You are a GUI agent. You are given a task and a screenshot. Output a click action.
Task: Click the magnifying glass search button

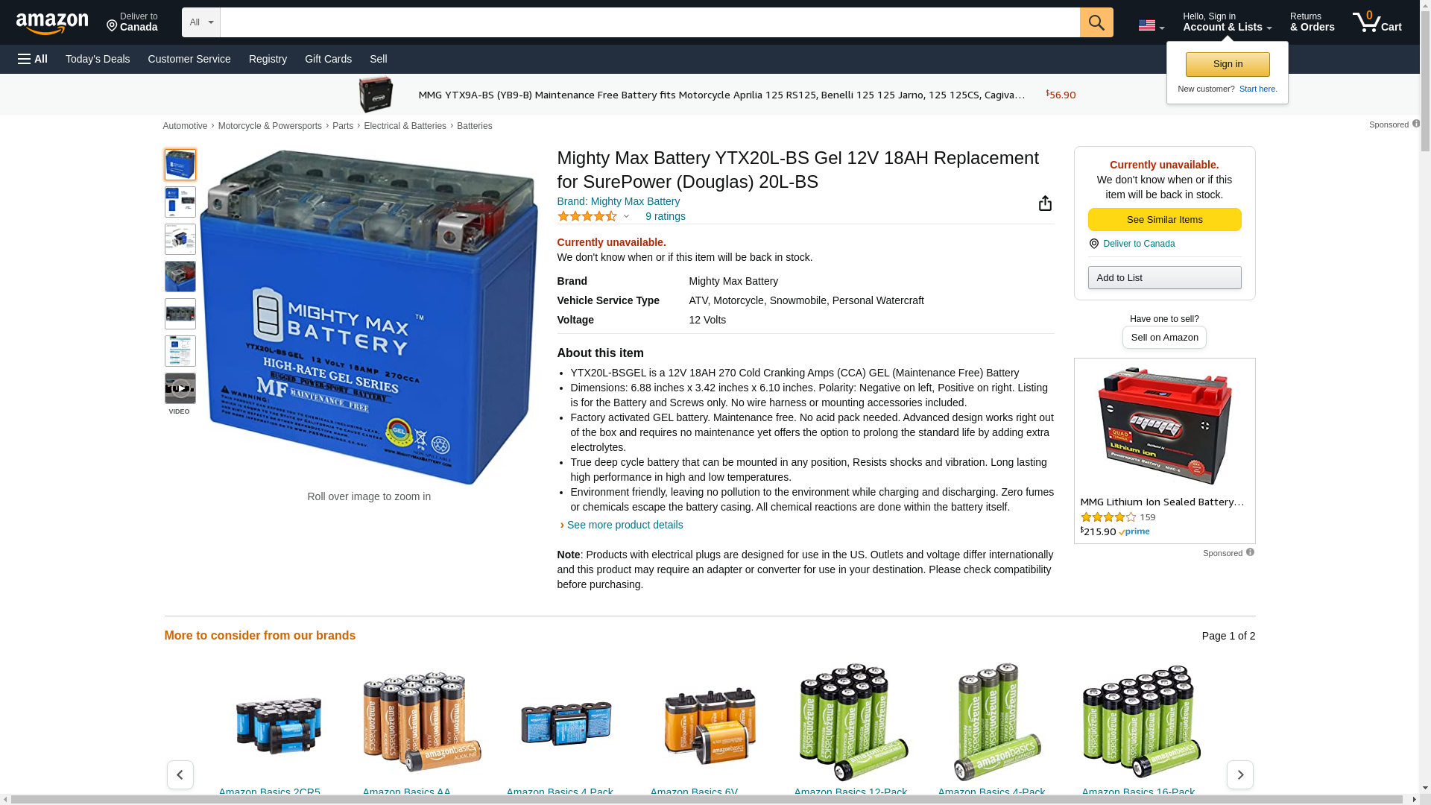[x=1096, y=22]
